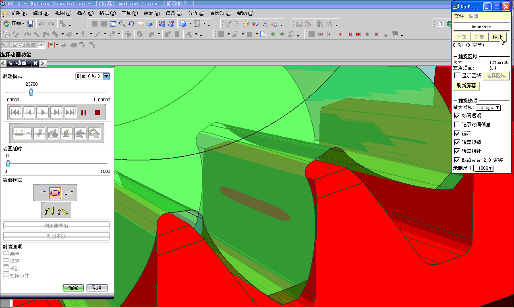
Task: Toggle the 覆盖指针 checkbox
Action: point(457,151)
